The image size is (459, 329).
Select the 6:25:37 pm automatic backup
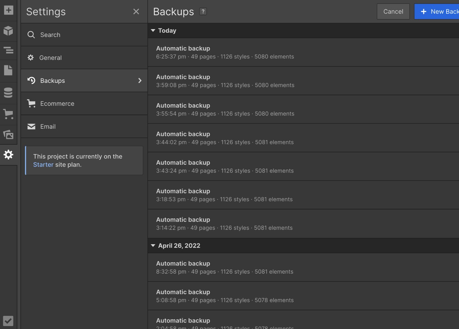click(225, 52)
